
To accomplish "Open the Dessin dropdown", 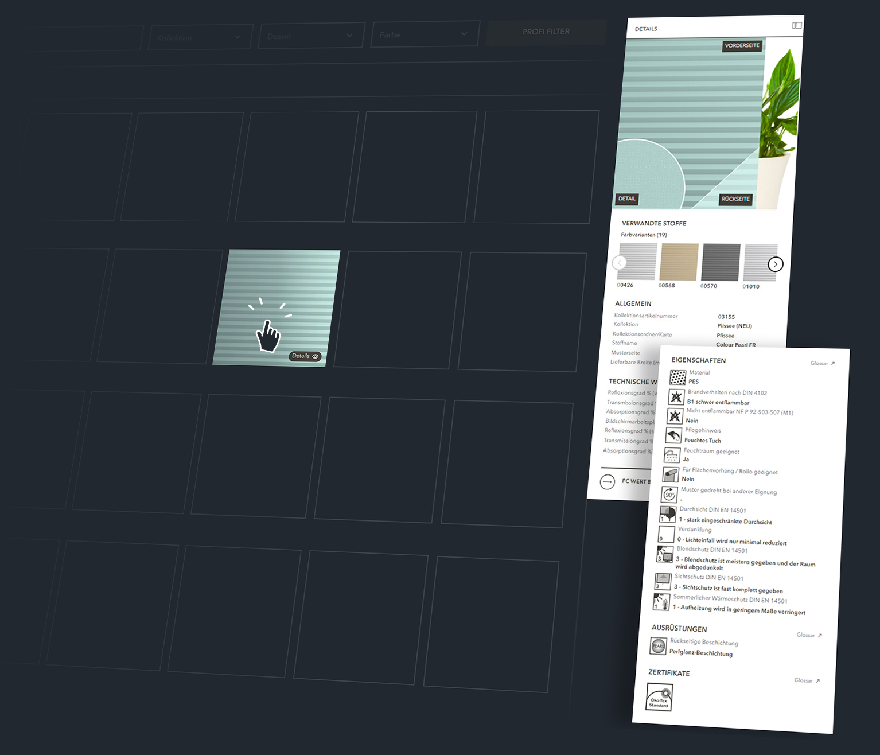I will pyautogui.click(x=311, y=36).
